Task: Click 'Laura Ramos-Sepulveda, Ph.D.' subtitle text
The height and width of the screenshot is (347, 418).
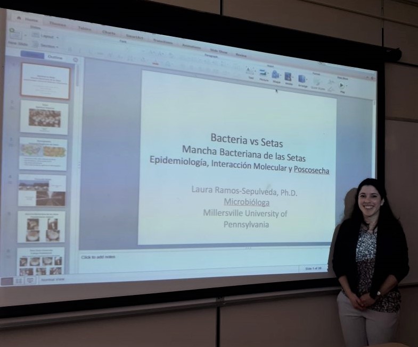Action: coord(244,191)
